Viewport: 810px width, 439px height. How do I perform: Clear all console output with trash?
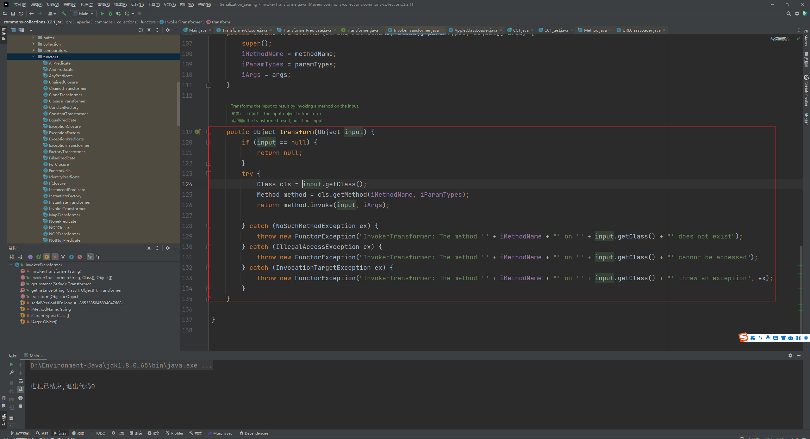(x=21, y=406)
